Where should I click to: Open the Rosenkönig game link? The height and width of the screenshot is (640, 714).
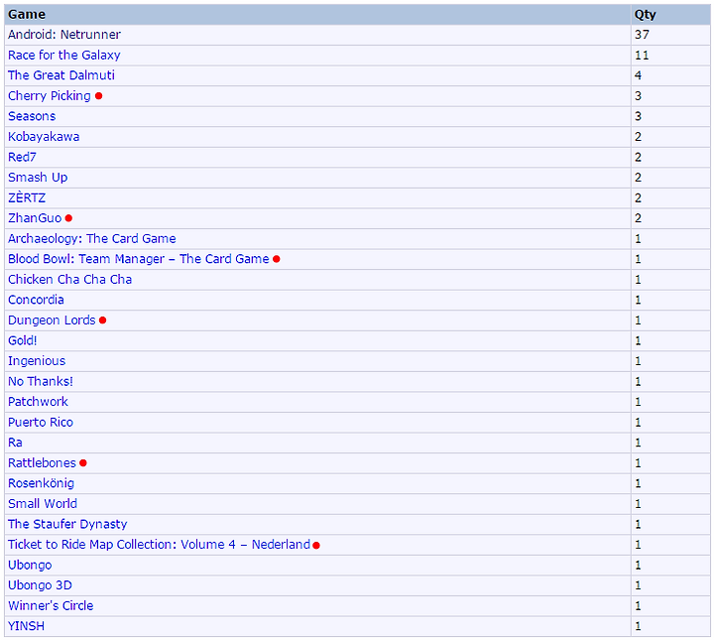(41, 483)
